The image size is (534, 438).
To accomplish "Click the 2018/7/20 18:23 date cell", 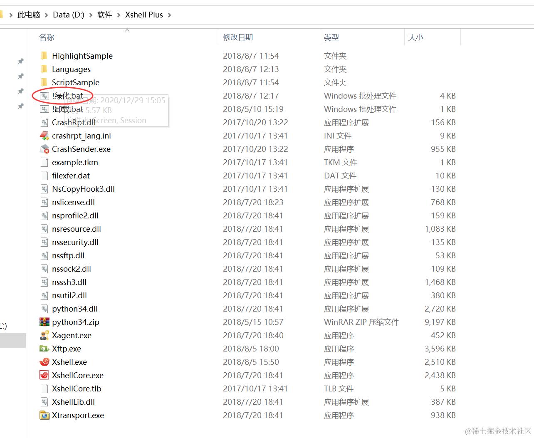I will (253, 202).
